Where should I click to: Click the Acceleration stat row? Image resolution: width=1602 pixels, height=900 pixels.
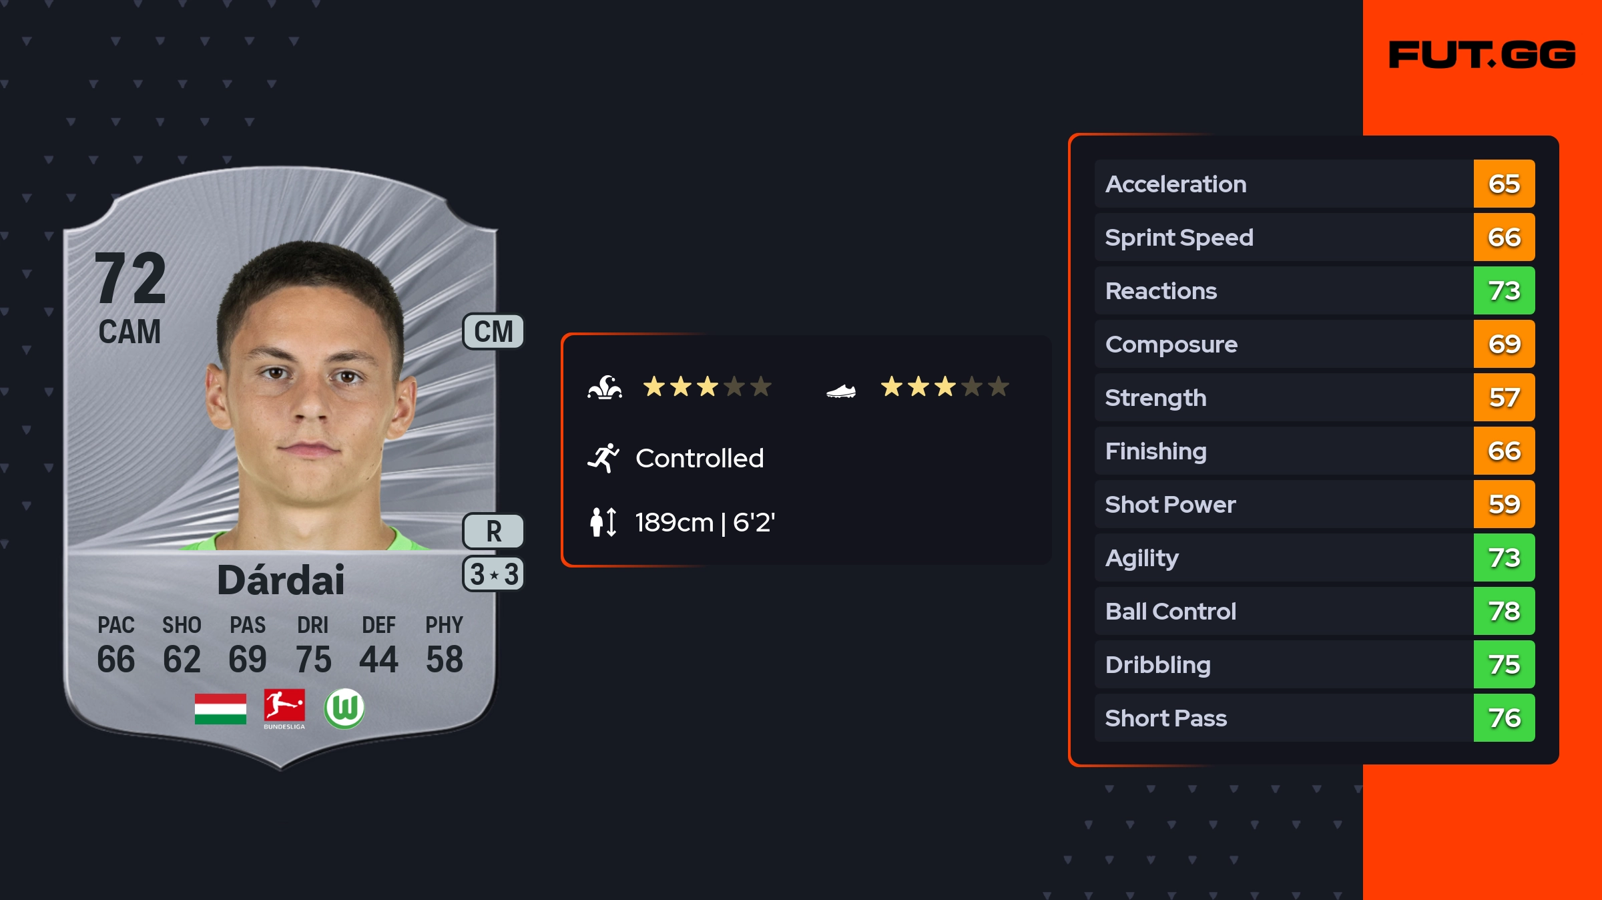point(1282,184)
